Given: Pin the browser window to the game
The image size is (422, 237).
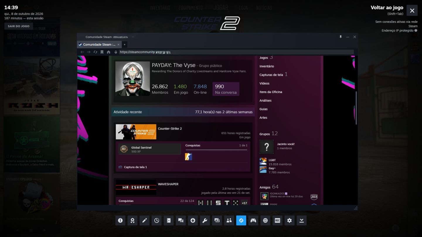Looking at the screenshot, I should pos(341,37).
